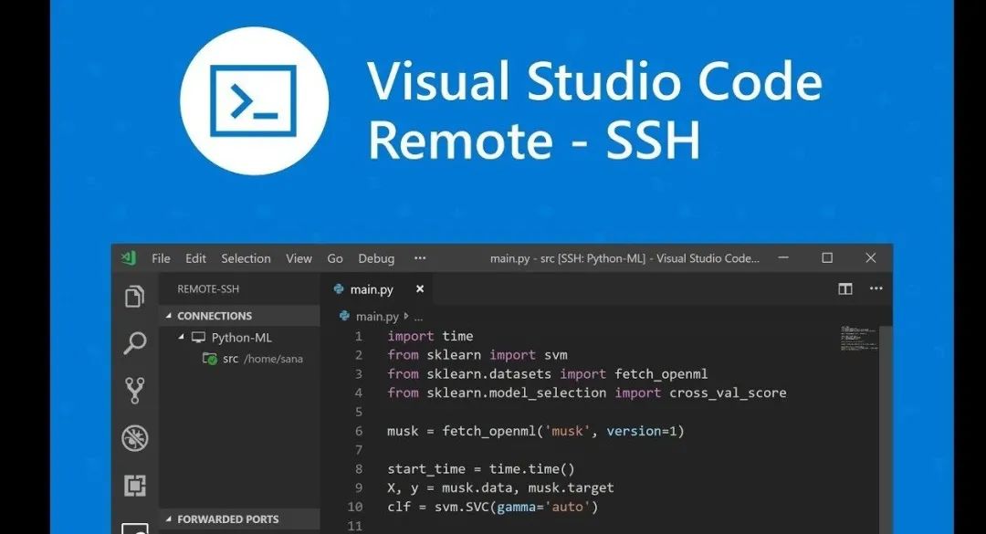Collapse the Python-ML tree node
This screenshot has width=986, height=534.
pos(181,337)
